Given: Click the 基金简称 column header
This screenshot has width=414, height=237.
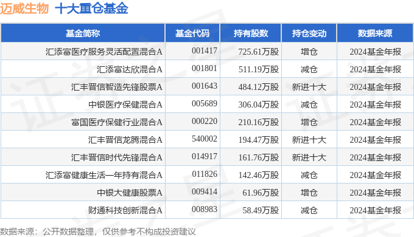Looking at the screenshot, I should [83, 33].
